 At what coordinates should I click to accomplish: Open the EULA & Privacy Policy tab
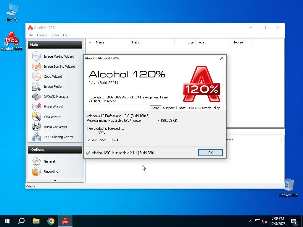(204, 108)
